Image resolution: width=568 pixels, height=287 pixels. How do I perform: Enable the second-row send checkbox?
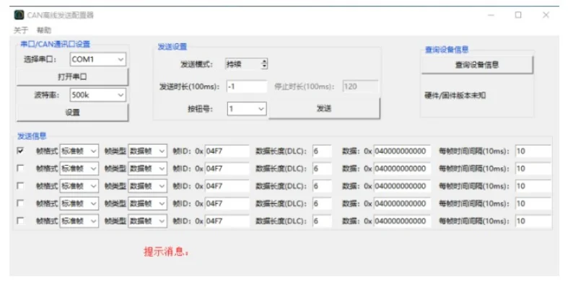click(x=21, y=168)
